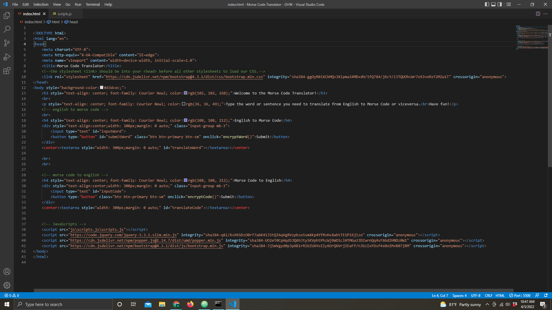This screenshot has width=552, height=310.
Task: Open the Accounts icon in the activity bar
Action: pos(7,272)
